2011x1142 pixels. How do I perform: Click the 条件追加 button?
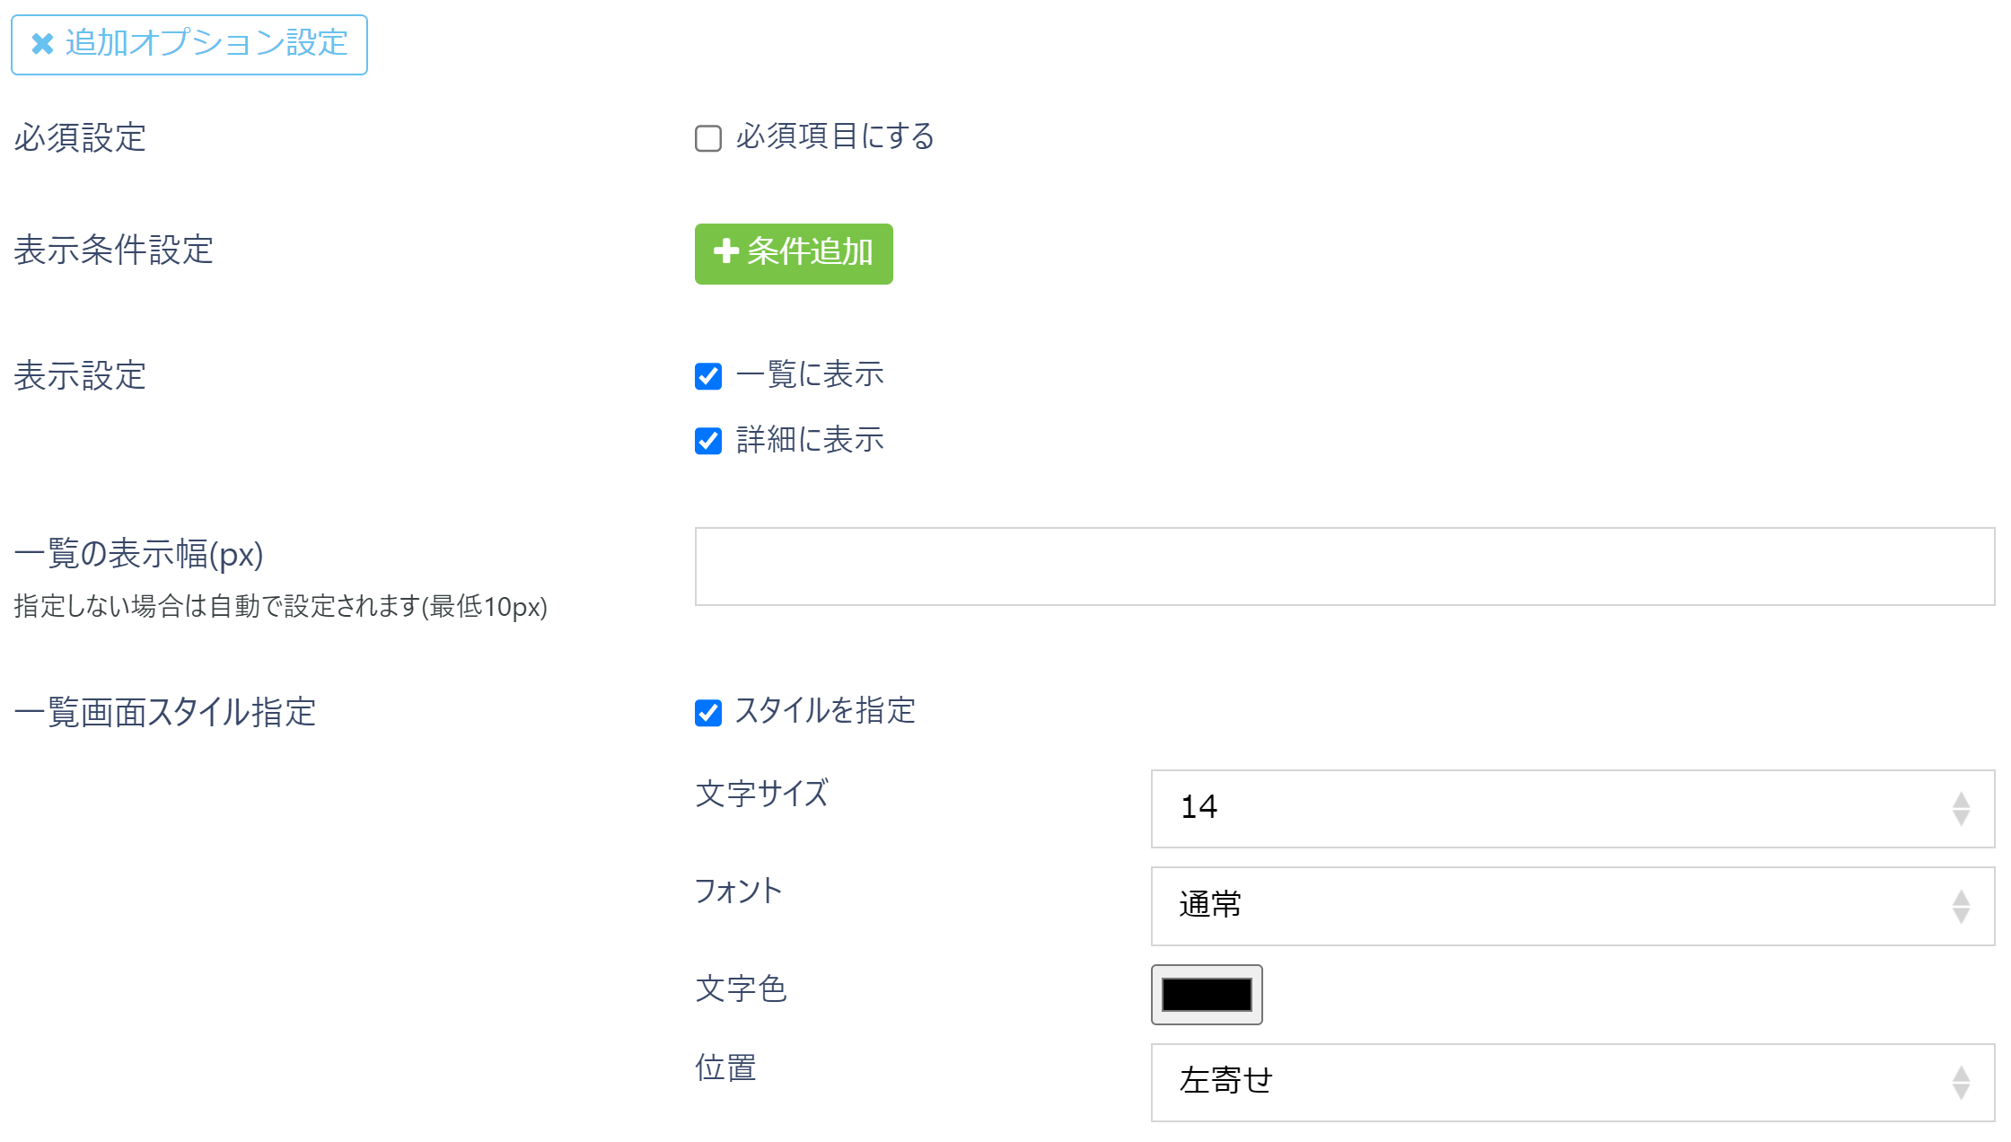[793, 253]
